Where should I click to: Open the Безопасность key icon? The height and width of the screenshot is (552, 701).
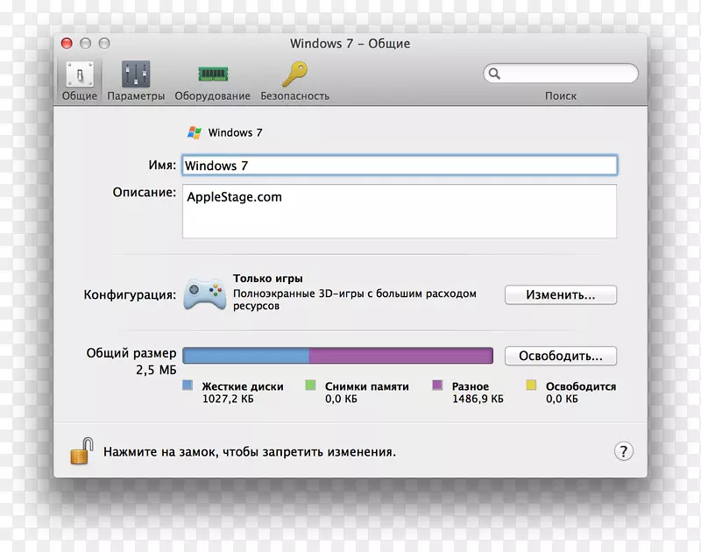click(x=294, y=74)
